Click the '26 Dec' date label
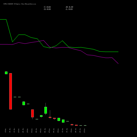Image resolution: width=137 pixels, height=137 pixels. (x=23, y=130)
